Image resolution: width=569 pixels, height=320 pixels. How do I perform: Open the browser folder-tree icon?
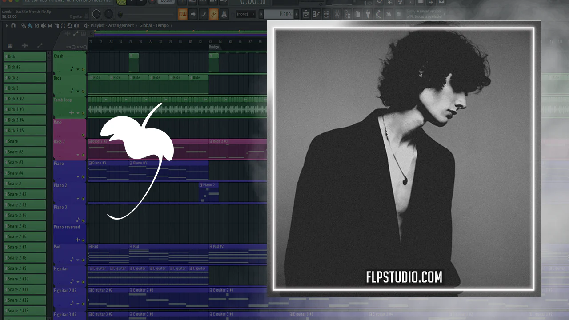tap(348, 14)
